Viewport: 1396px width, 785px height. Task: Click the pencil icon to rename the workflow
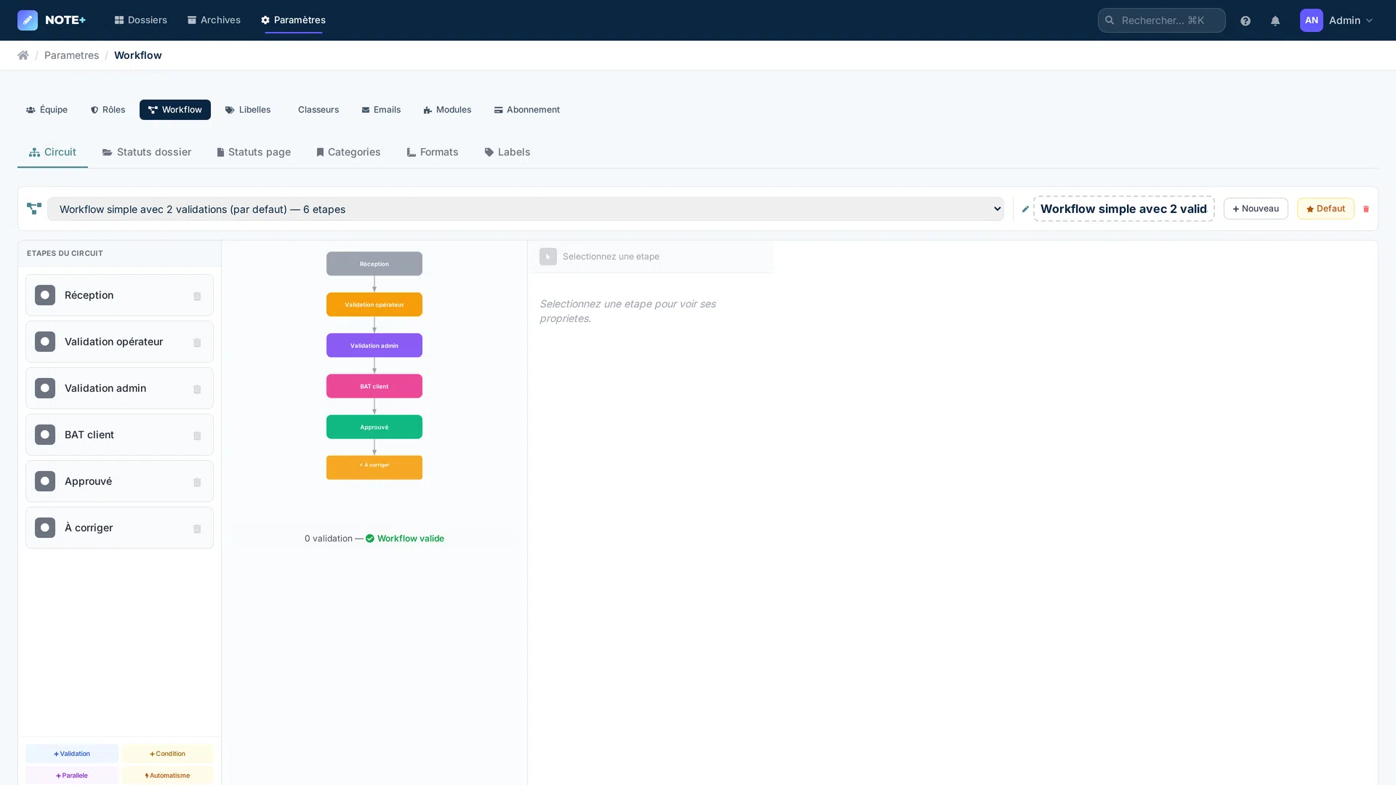(x=1025, y=209)
